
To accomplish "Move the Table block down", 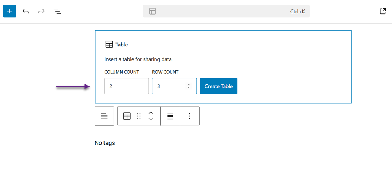I will coord(151,119).
